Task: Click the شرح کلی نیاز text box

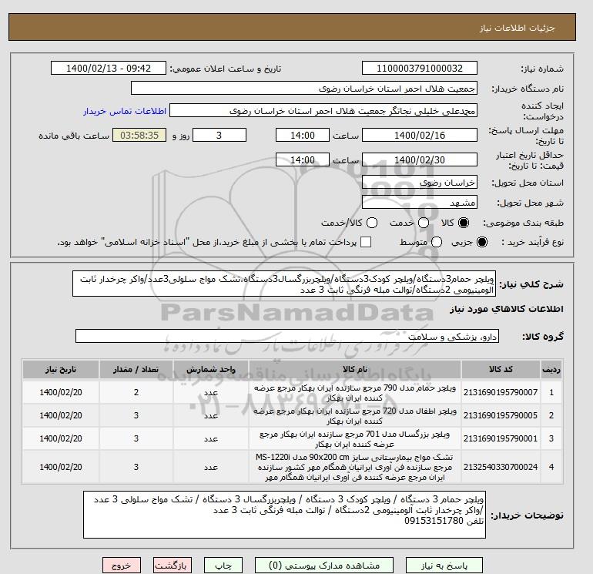Action: 284,284
